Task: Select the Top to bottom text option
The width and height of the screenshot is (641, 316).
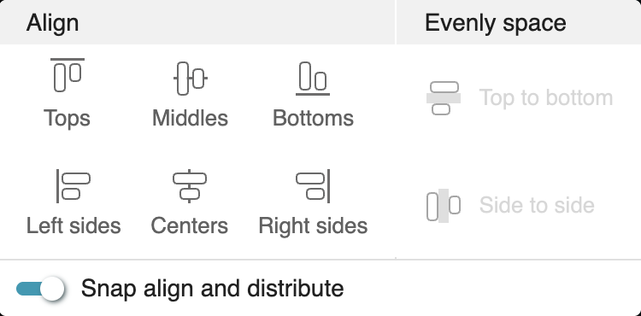Action: (546, 98)
